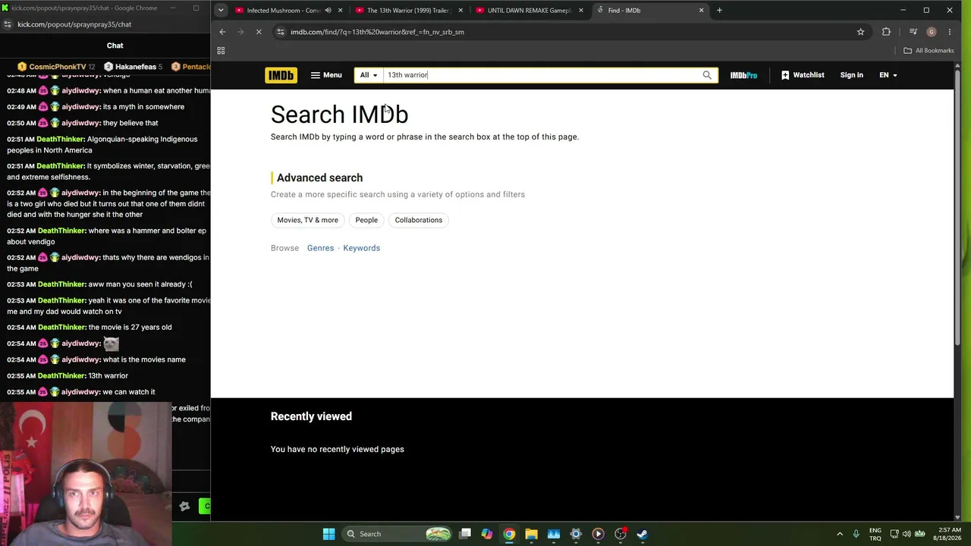Show hidden system tray icons

click(840, 534)
